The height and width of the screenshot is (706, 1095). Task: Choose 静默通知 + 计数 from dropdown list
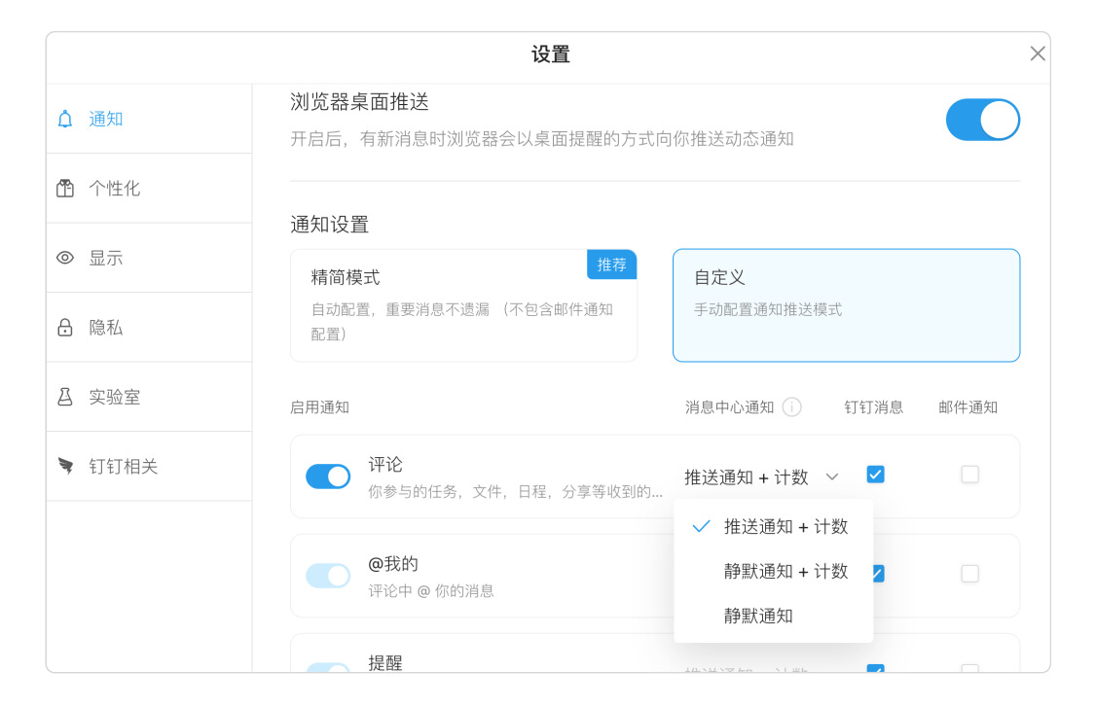[785, 572]
